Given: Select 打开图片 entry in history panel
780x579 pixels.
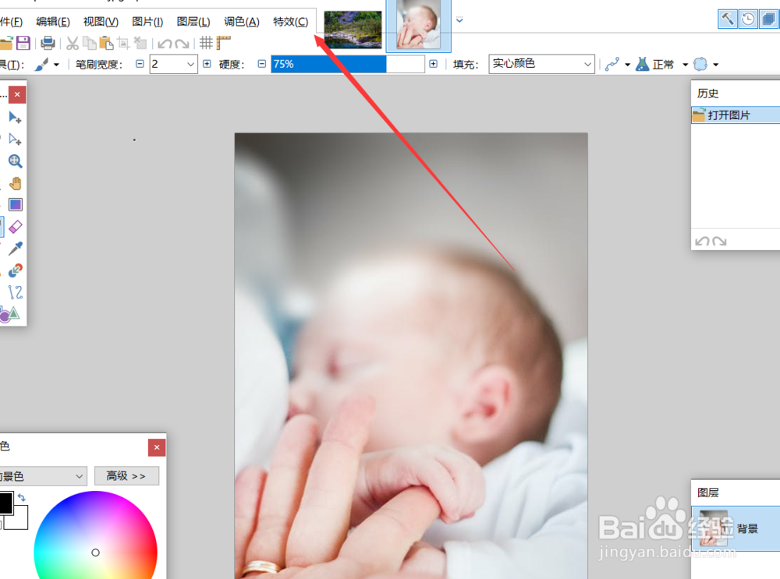Looking at the screenshot, I should 736,115.
